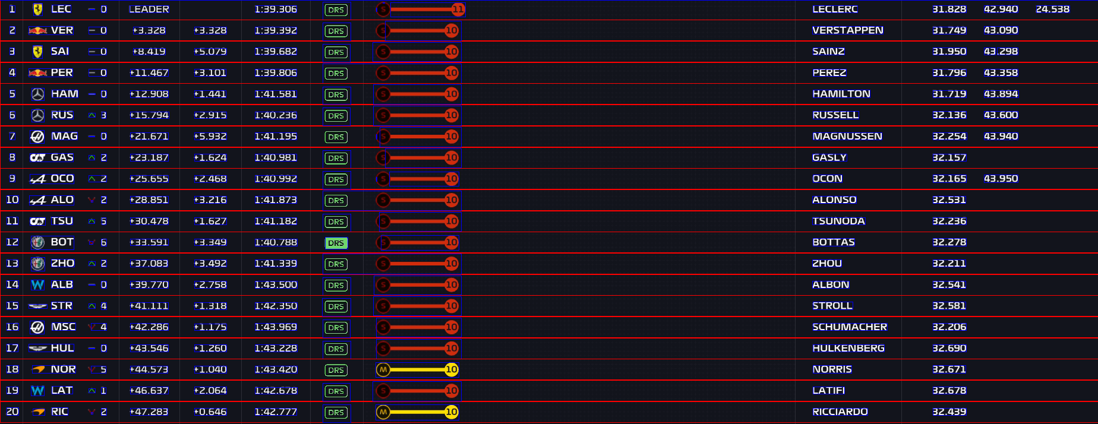The image size is (1098, 424).
Task: Click the 1:39.306 lap time
Action: pos(276,9)
